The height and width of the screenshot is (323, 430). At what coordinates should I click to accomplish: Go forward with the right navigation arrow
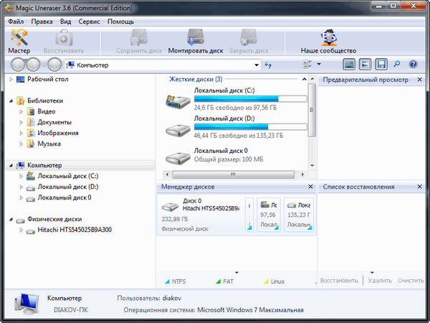[33, 65]
